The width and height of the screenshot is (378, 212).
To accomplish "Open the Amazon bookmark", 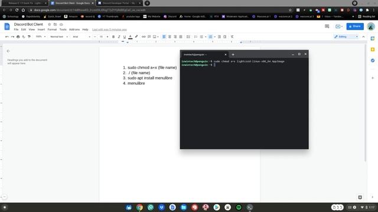I will [x=71, y=16].
